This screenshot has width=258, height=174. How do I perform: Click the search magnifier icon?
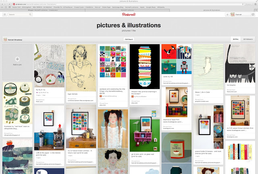[30, 14]
